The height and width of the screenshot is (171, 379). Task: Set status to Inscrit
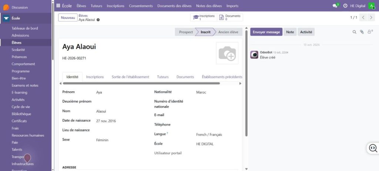tap(205, 32)
